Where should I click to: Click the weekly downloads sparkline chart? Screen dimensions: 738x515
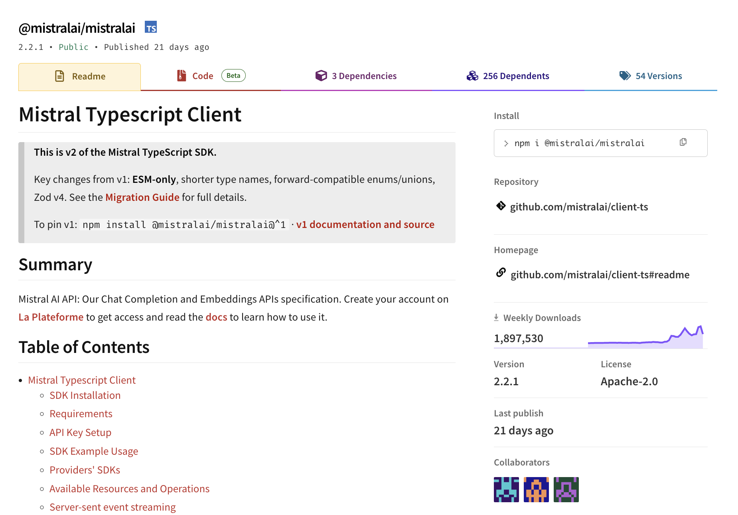point(645,337)
